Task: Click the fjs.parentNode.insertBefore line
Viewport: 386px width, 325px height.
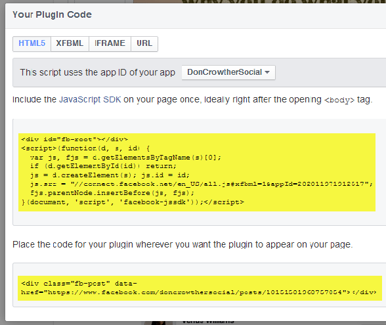Action: click(x=112, y=193)
